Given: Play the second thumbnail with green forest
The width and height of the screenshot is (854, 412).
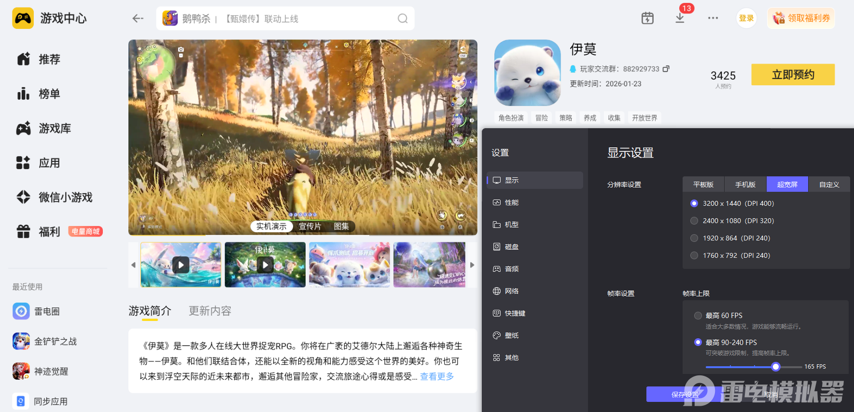Looking at the screenshot, I should click(265, 265).
